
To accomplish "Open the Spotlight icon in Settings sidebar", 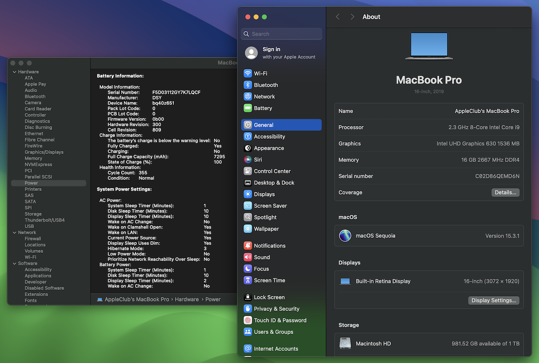I will [x=248, y=217].
